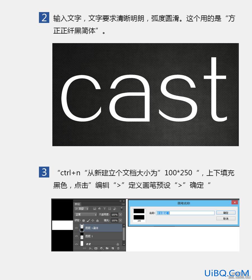252x280 pixels.
Task: Select the 图层 1 副本 layer row
Action: click(98, 228)
